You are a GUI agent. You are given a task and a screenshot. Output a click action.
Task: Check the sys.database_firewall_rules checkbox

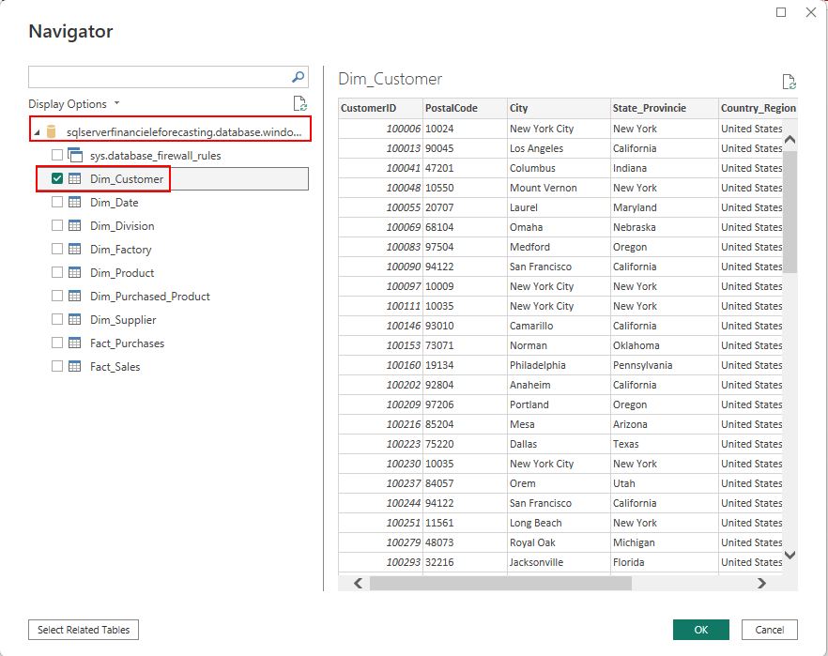coord(57,155)
